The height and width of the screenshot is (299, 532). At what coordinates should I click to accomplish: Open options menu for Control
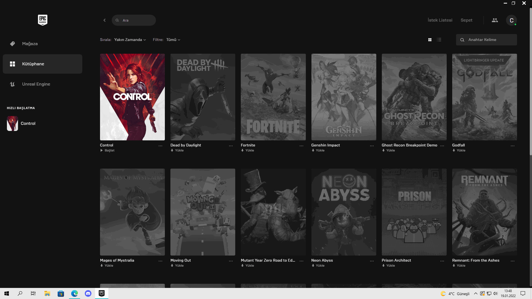[x=160, y=146]
